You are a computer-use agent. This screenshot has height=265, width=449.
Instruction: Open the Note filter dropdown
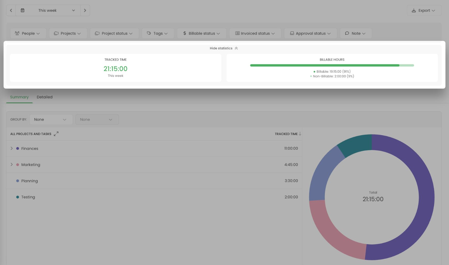356,33
